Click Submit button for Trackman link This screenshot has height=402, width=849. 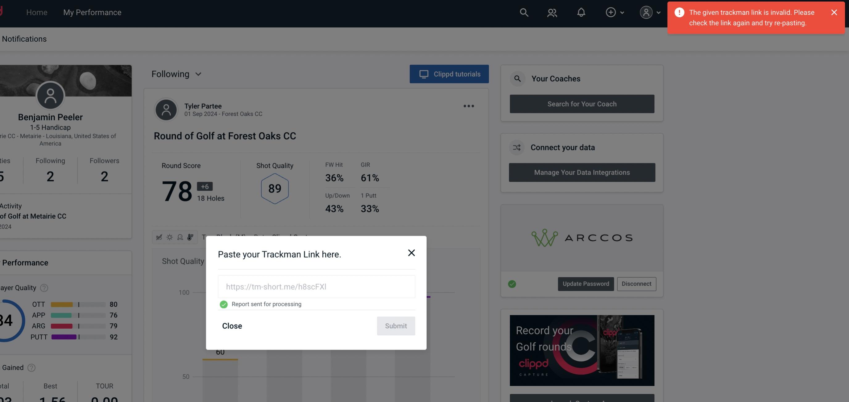396,325
